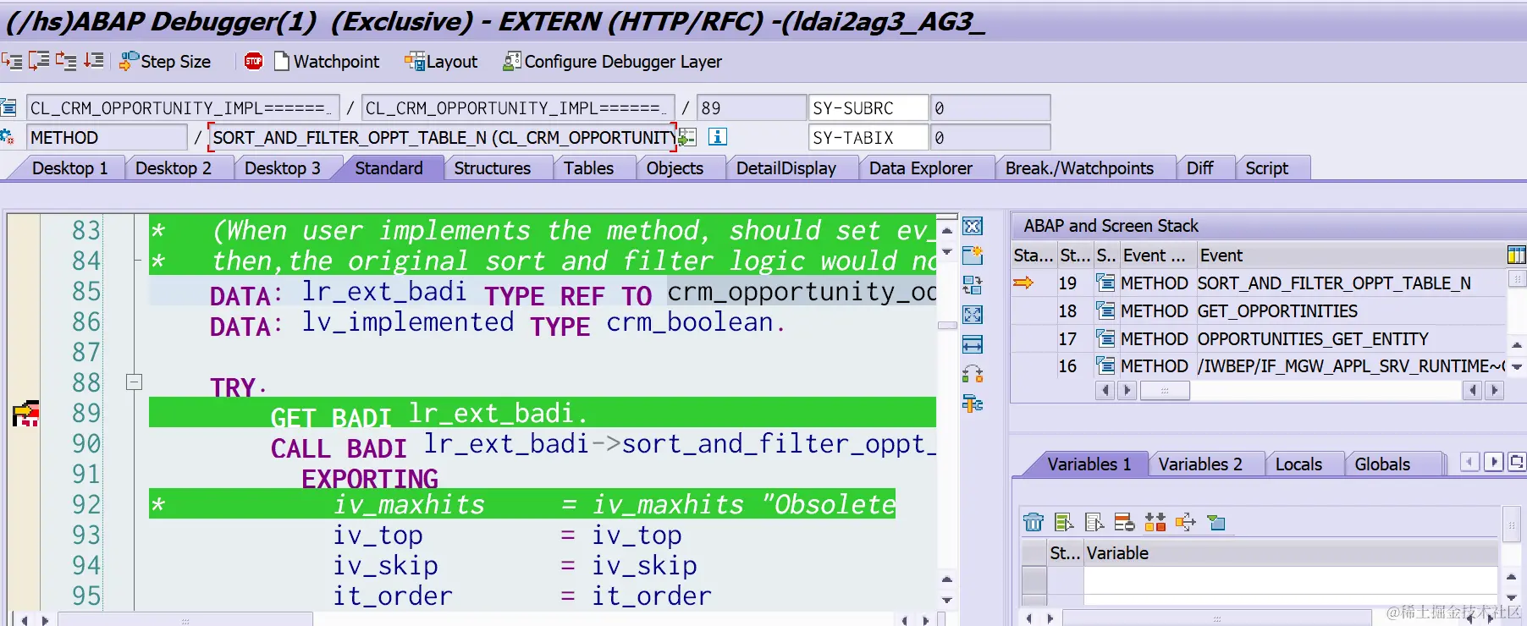Switch to Desktop 3 tab
The image size is (1527, 626).
tap(283, 167)
